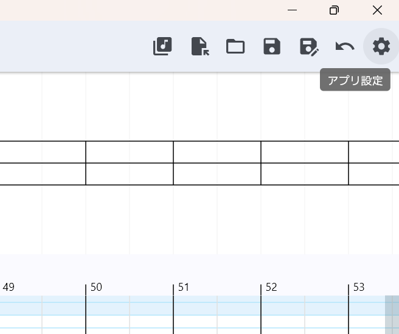
Task: Close the application window
Action: click(377, 10)
